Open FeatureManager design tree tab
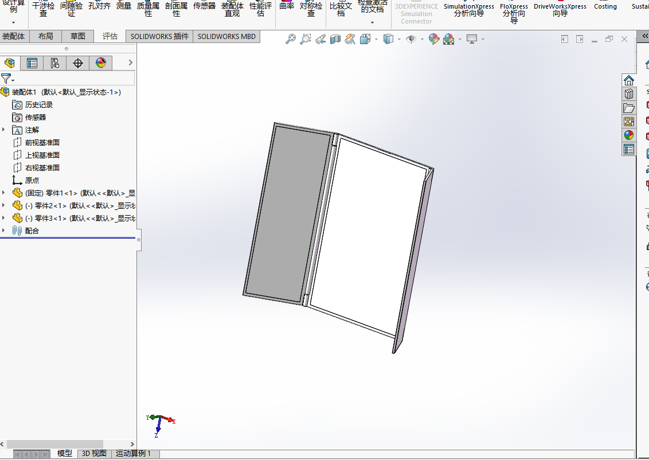The width and height of the screenshot is (649, 460). [10, 63]
